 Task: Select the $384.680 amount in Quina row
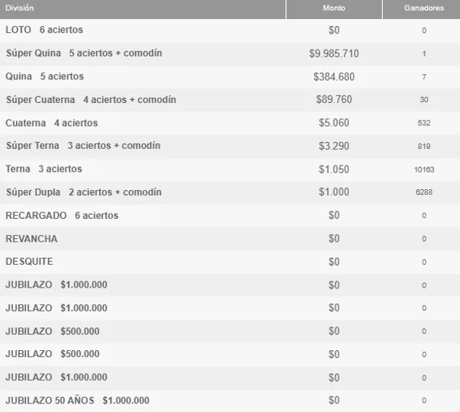[x=333, y=77]
